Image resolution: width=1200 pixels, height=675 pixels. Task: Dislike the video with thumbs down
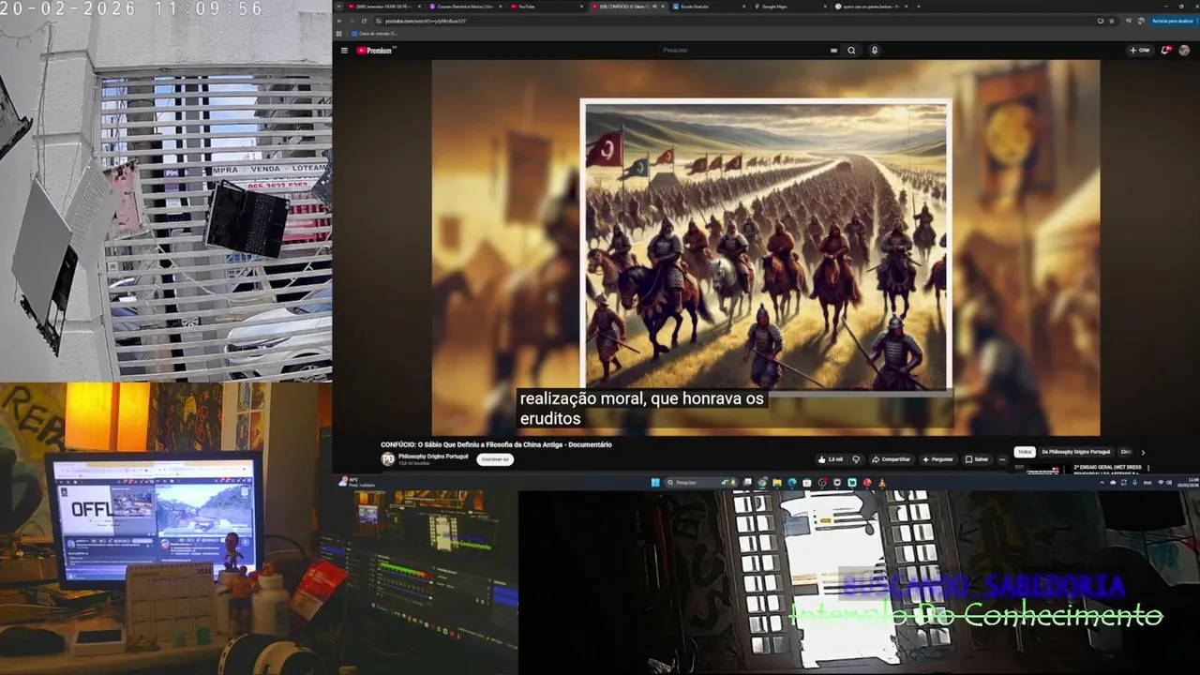click(856, 459)
